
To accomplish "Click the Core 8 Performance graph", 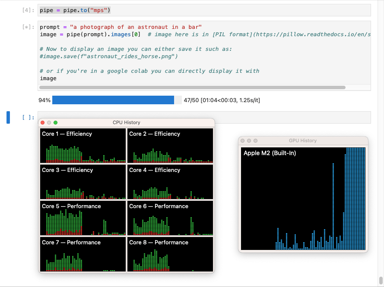I will click(x=170, y=254).
